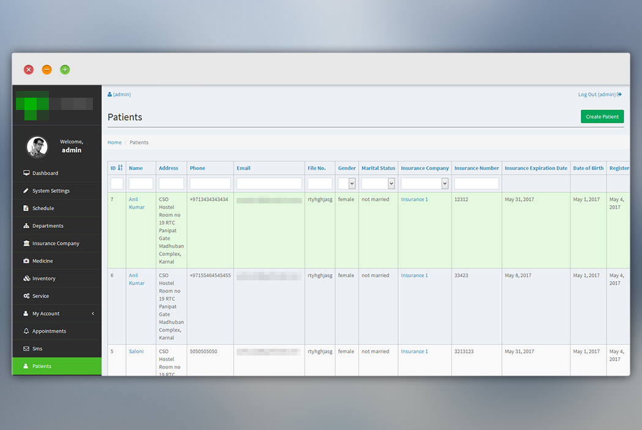
Task: Go to Schedule in the sidebar
Action: [x=57, y=208]
